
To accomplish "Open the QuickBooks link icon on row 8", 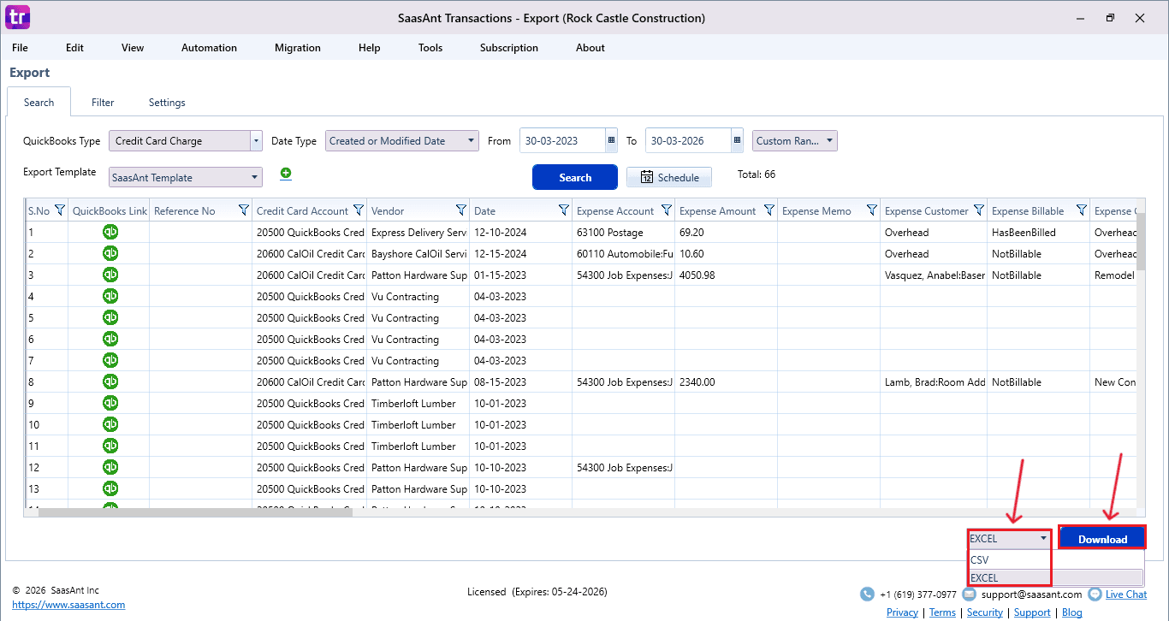I will click(110, 381).
